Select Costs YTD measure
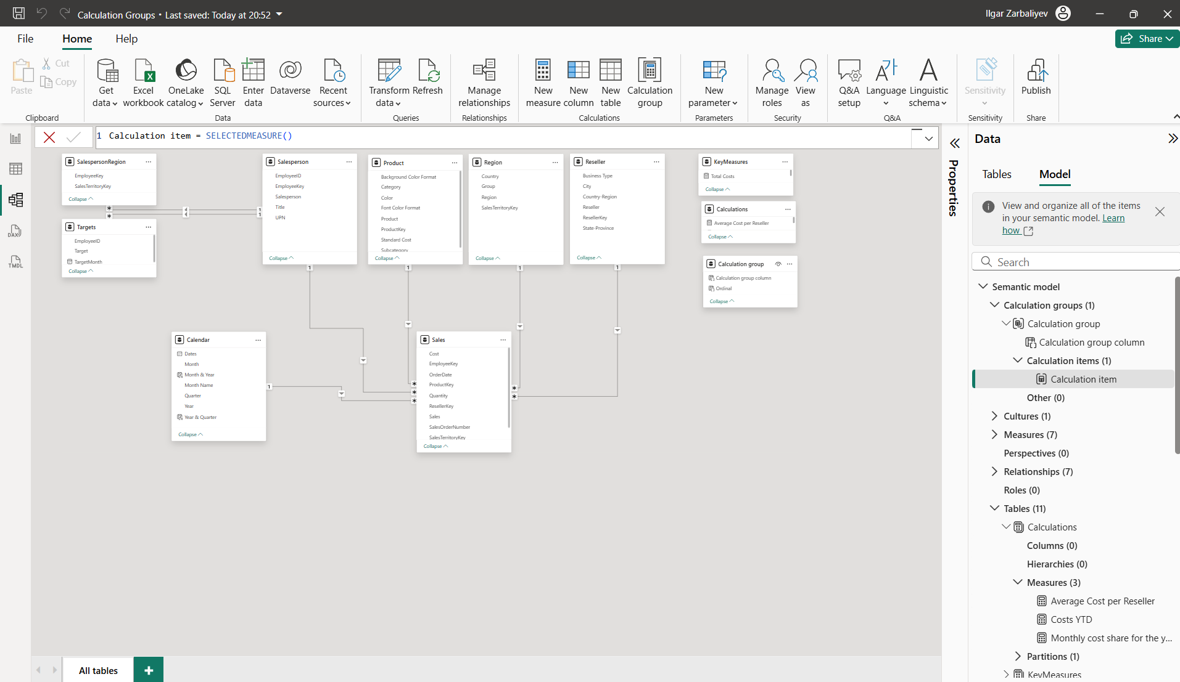The height and width of the screenshot is (682, 1180). click(1071, 619)
